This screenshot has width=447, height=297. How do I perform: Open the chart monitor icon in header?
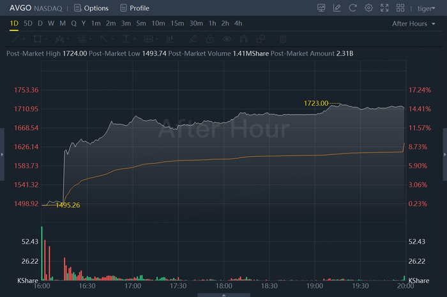click(x=321, y=8)
